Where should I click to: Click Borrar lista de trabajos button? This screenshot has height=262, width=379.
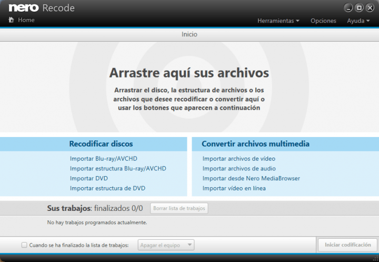click(x=179, y=208)
